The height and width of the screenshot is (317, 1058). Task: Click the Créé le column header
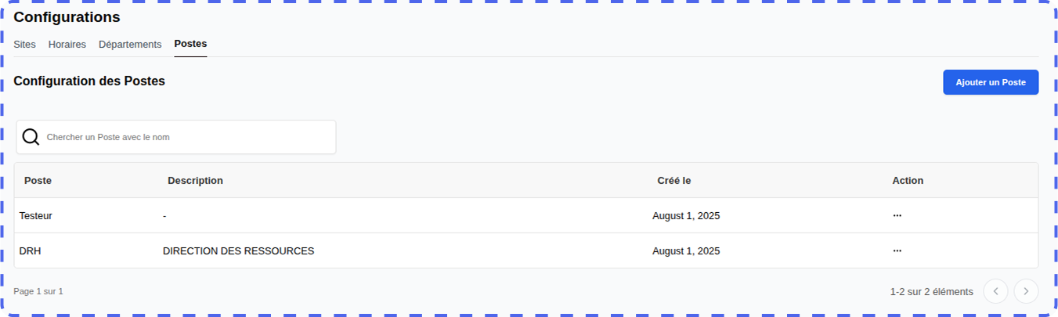[673, 181]
